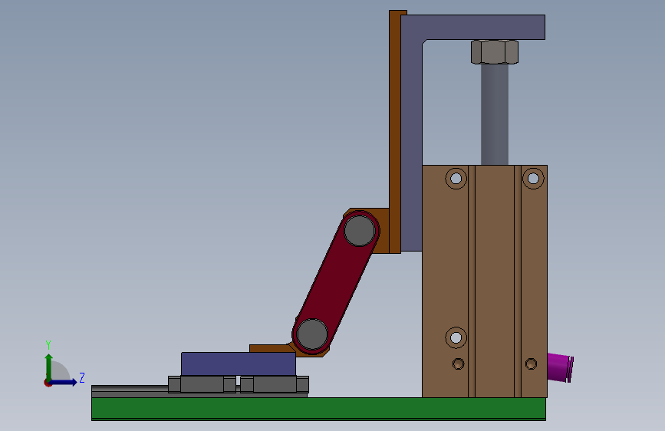Viewport: 665px width, 431px height.
Task: Click the Z axis label
Action: pos(82,377)
